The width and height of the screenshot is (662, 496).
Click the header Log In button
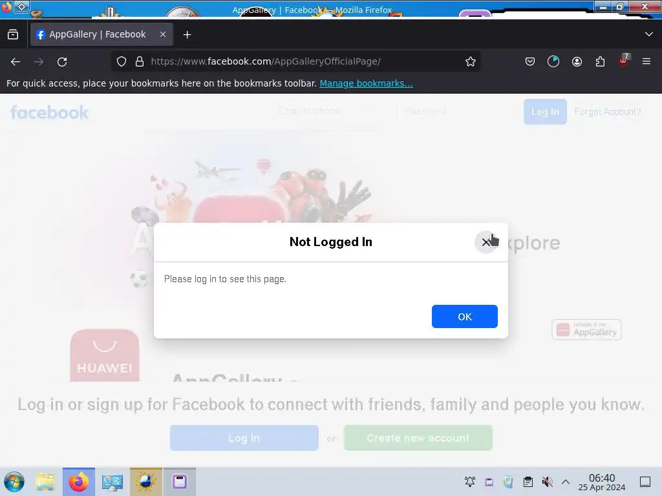click(x=545, y=112)
